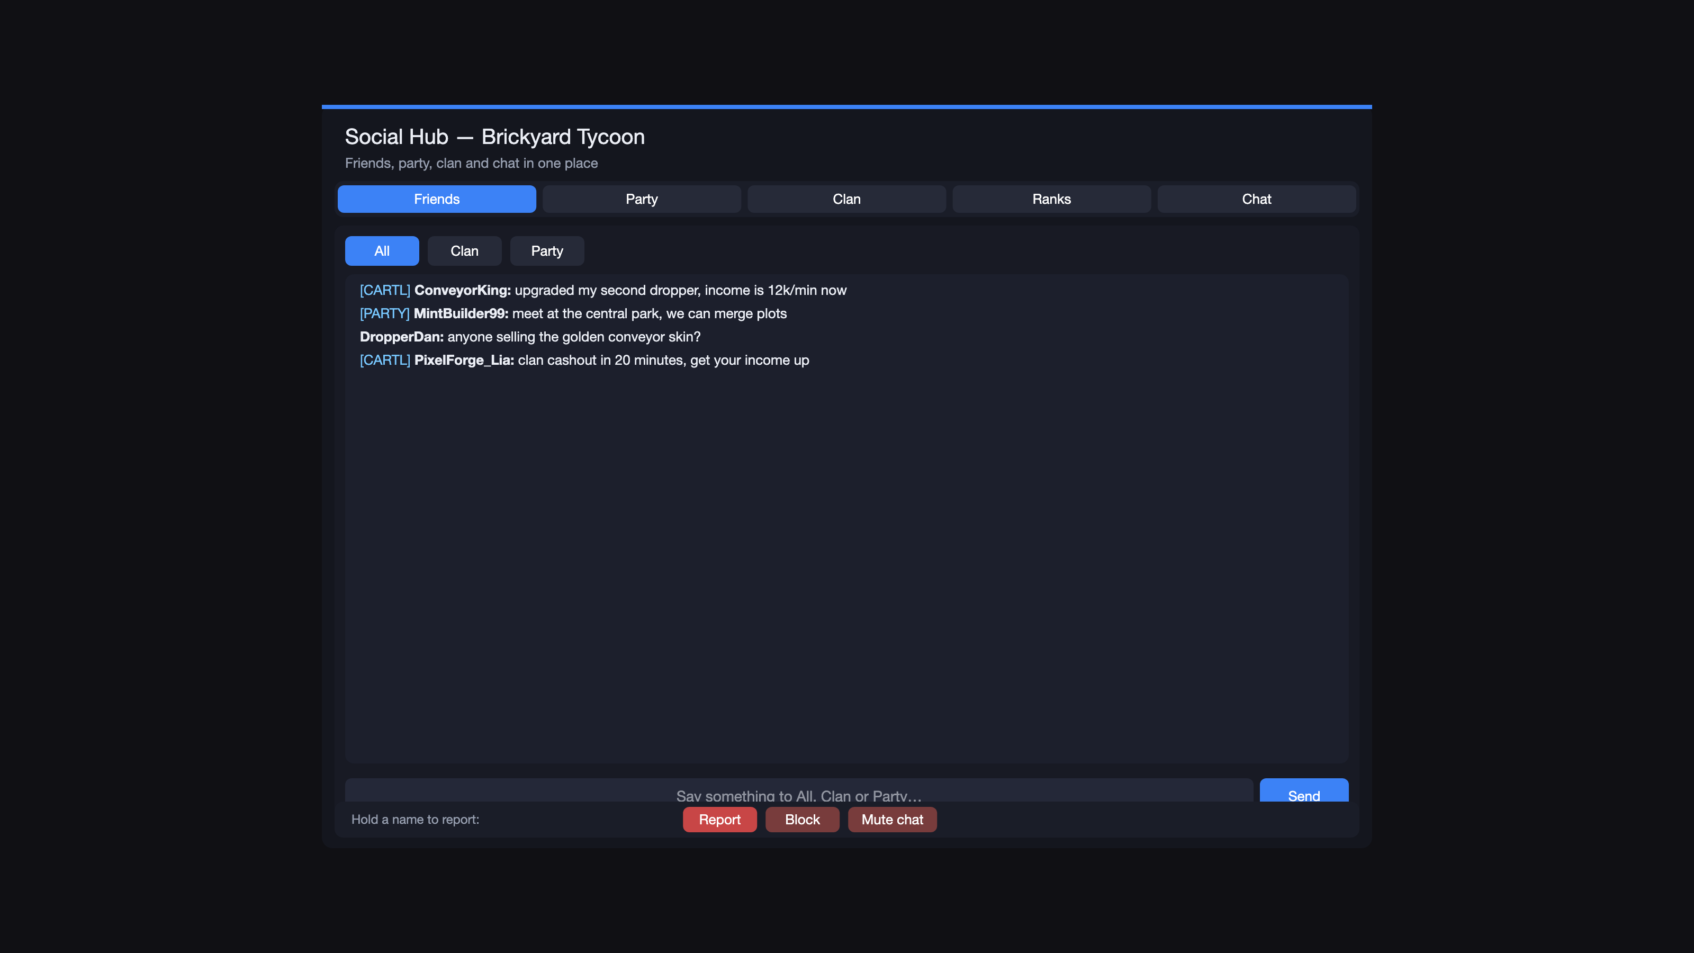
Task: Select DropperDan's name in chat
Action: [x=402, y=337]
